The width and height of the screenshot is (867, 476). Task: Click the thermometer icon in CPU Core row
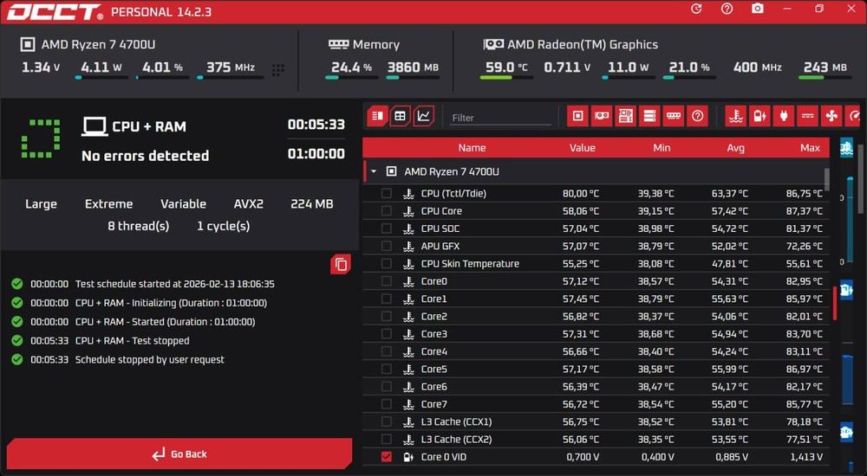[x=408, y=211]
